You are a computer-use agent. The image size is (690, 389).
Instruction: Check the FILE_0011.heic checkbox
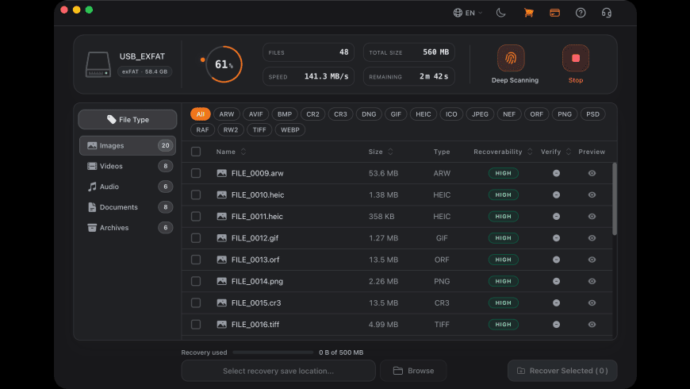pyautogui.click(x=196, y=216)
